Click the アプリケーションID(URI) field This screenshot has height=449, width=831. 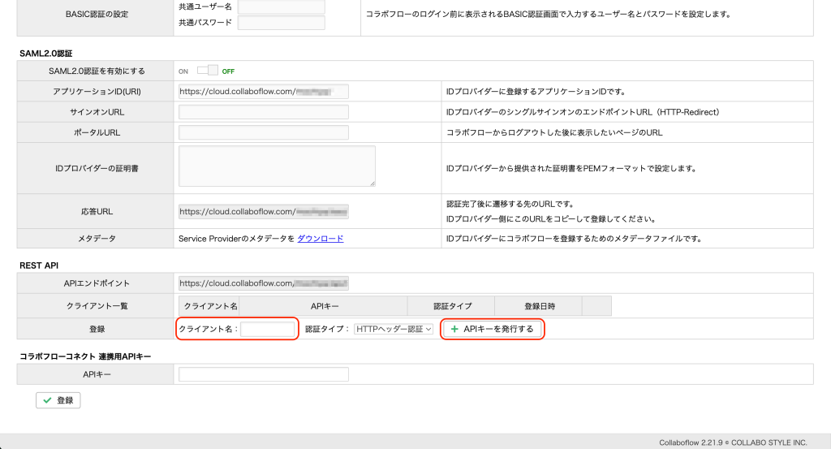click(x=263, y=92)
